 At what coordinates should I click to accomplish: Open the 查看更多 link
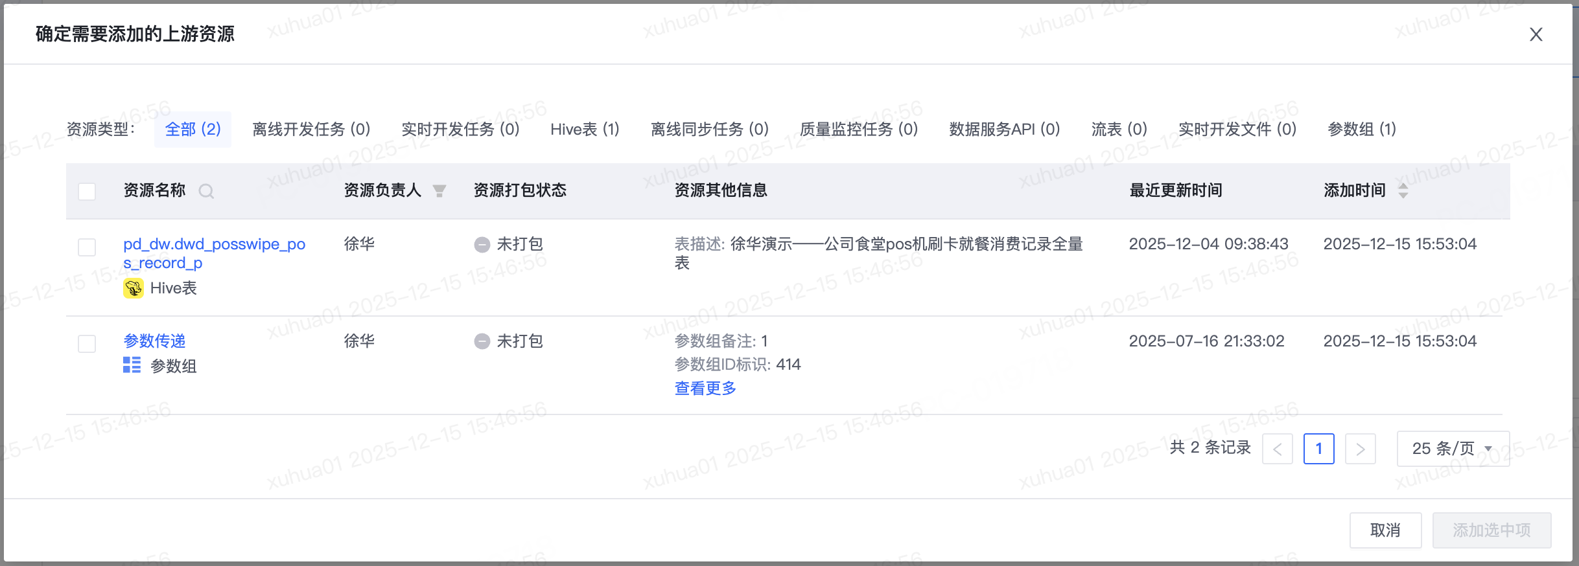(705, 388)
